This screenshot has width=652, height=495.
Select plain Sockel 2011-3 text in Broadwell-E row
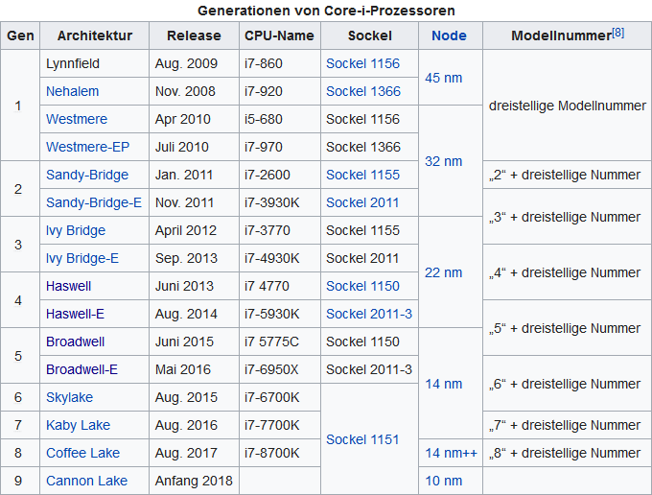pyautogui.click(x=369, y=369)
